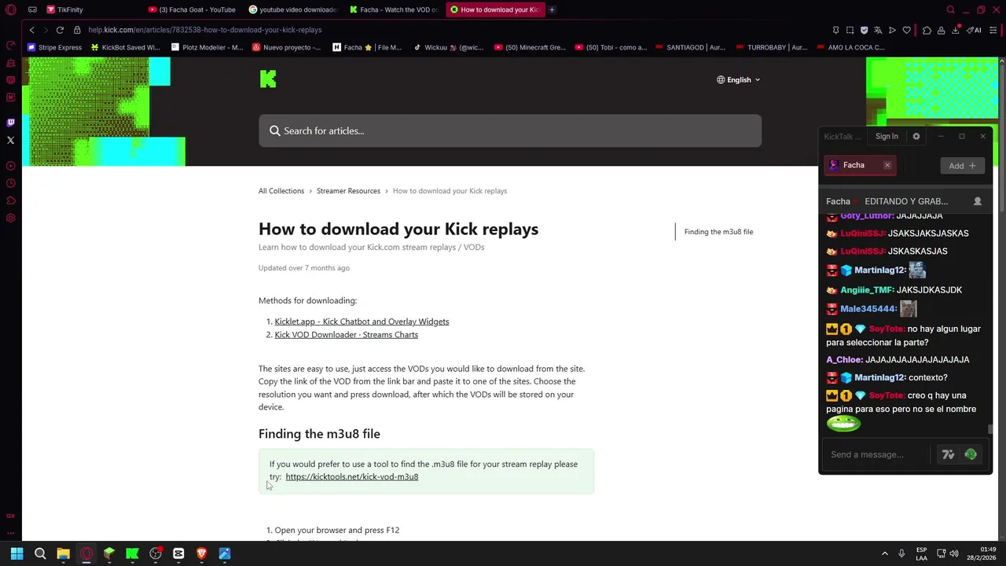Go back using the browser back arrow

coord(31,30)
